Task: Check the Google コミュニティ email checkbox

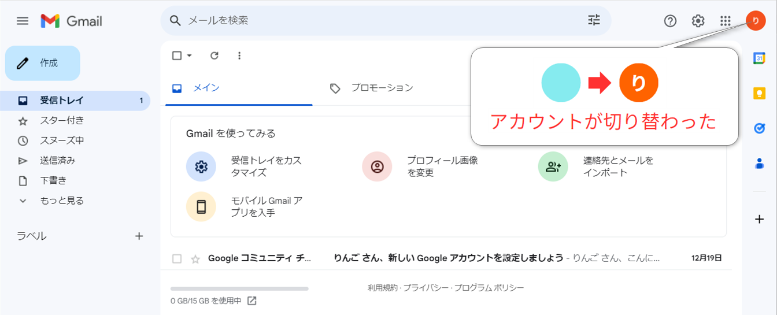Action: tap(177, 259)
